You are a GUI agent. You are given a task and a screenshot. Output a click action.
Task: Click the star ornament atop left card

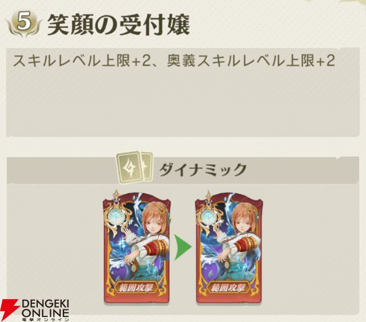click(116, 194)
